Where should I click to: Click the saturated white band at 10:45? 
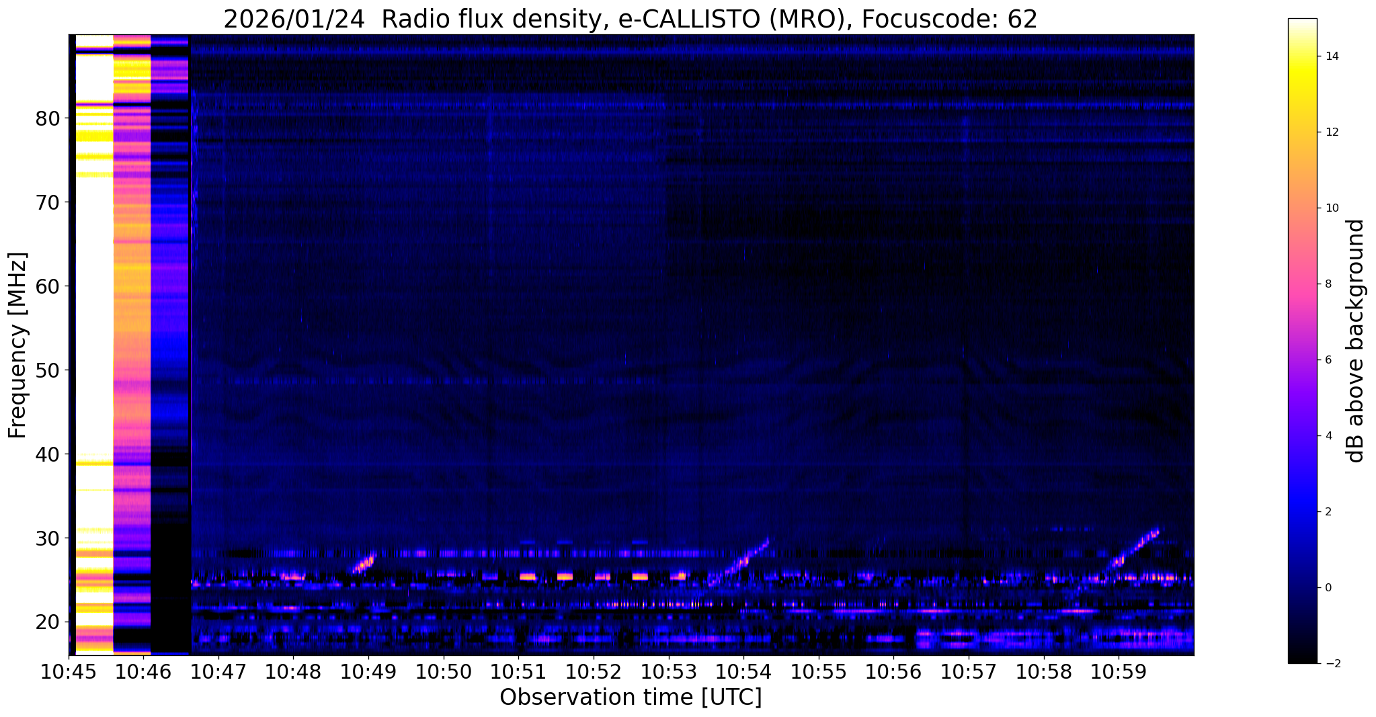point(94,344)
